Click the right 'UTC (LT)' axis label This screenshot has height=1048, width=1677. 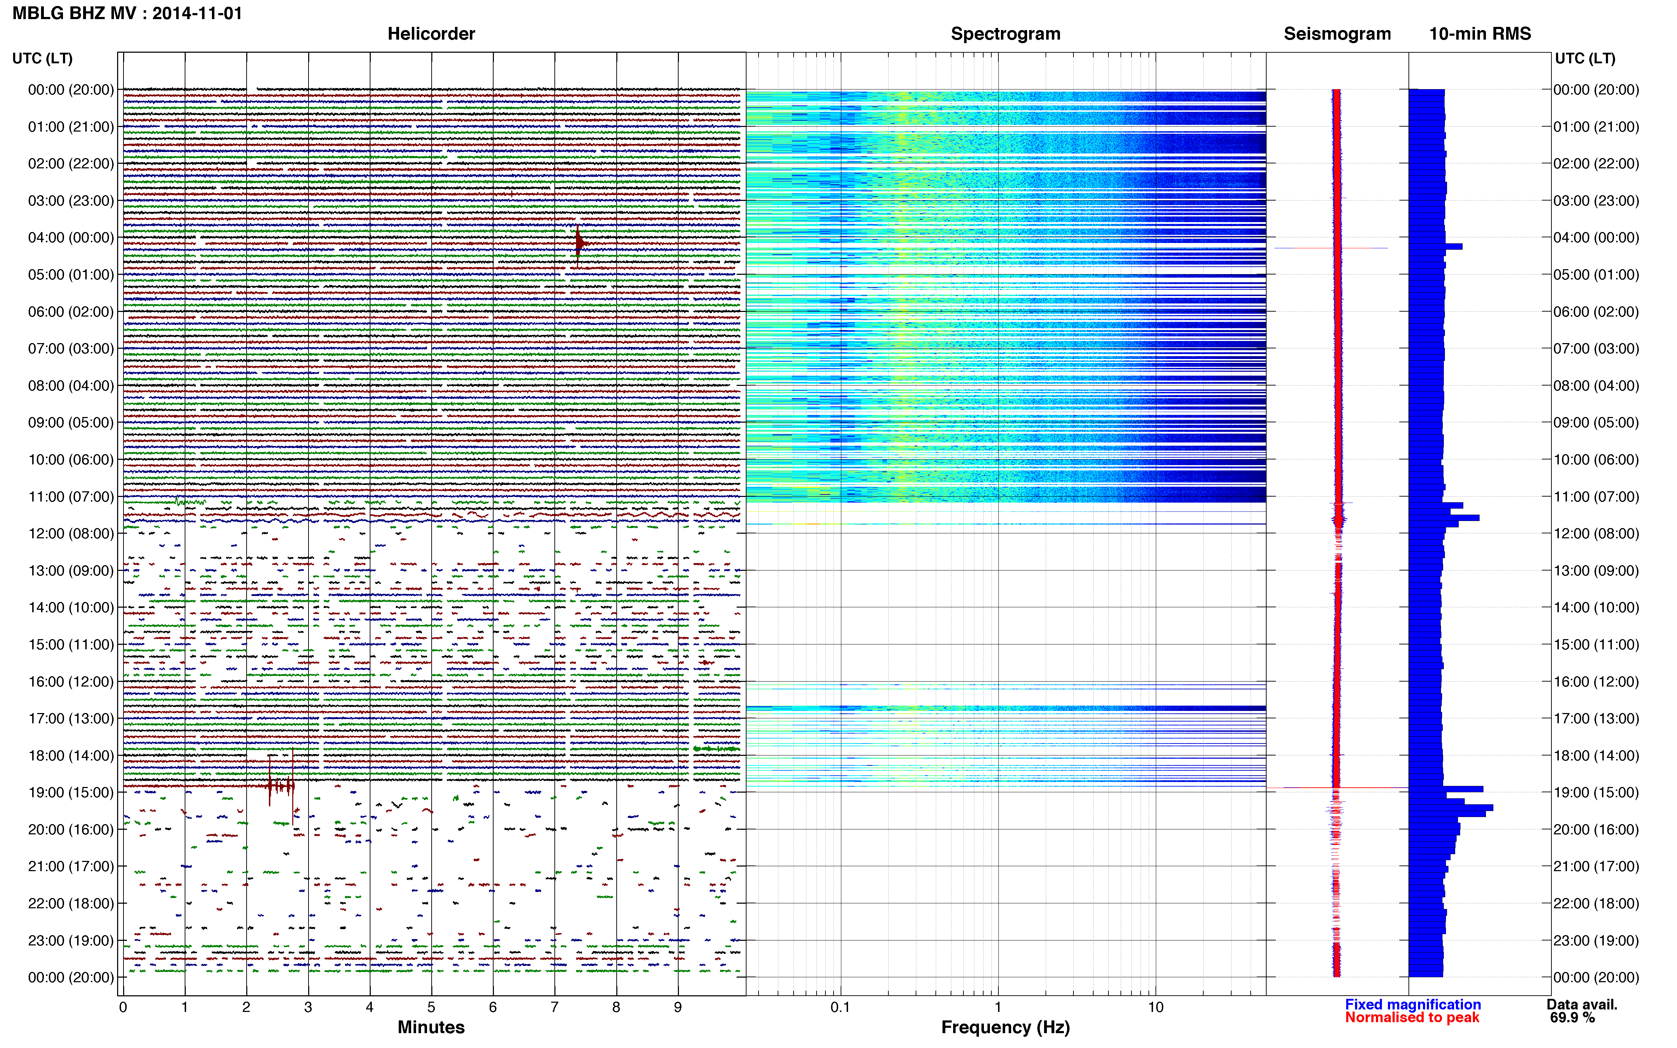pos(1585,58)
